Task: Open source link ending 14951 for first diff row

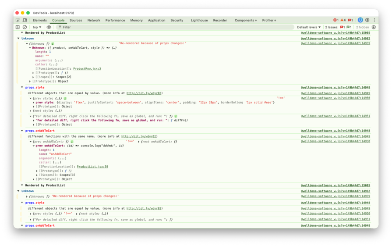Action: point(335,116)
